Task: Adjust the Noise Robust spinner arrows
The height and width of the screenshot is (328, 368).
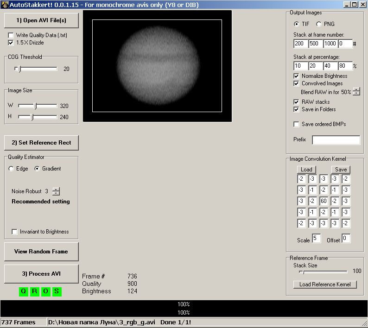Action: tap(56, 191)
